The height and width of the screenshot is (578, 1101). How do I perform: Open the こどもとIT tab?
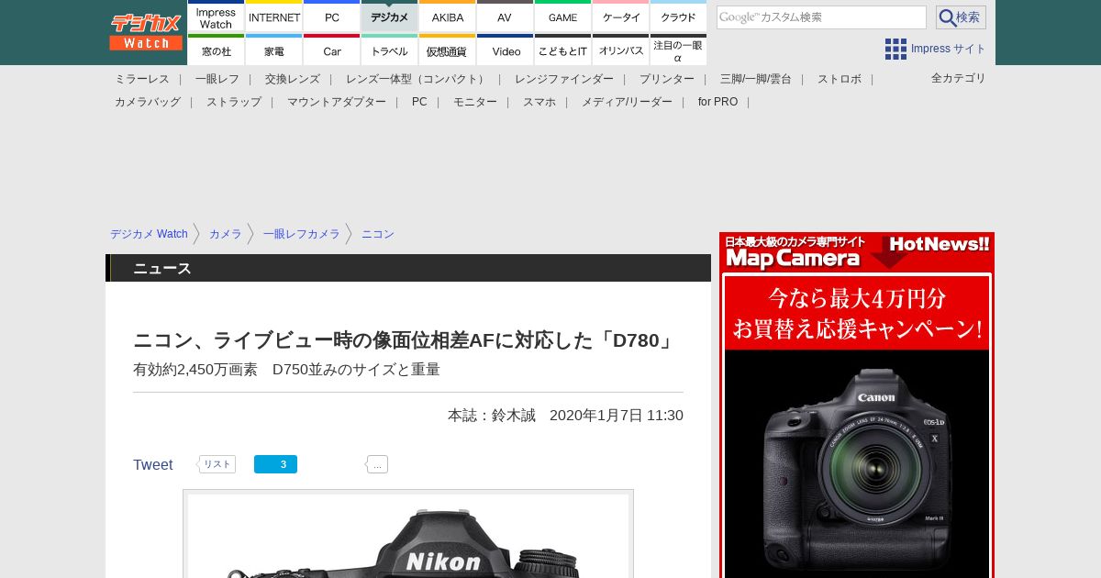(x=562, y=50)
